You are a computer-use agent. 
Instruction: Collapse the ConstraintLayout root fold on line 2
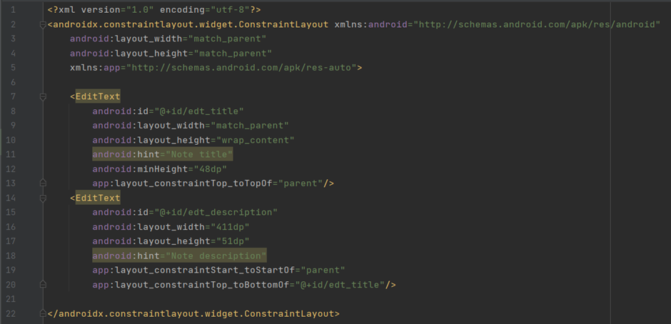43,24
